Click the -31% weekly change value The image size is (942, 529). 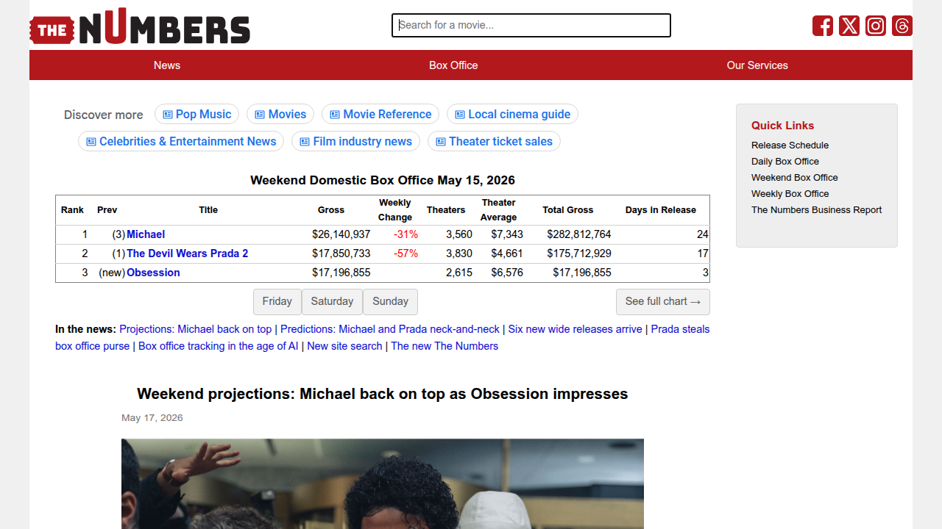point(406,234)
